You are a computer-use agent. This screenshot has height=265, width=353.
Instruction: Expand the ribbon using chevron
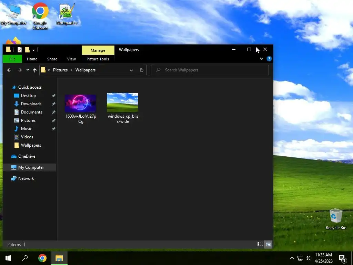pos(262,59)
